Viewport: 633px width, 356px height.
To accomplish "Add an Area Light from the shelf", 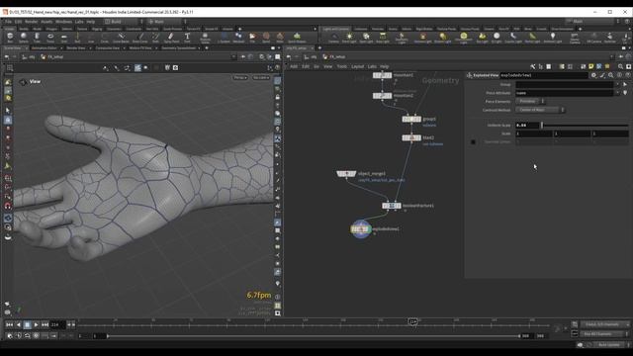I will (x=383, y=38).
